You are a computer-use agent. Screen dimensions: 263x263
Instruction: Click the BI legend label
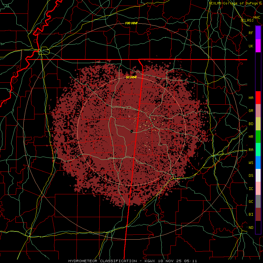point(251,214)
